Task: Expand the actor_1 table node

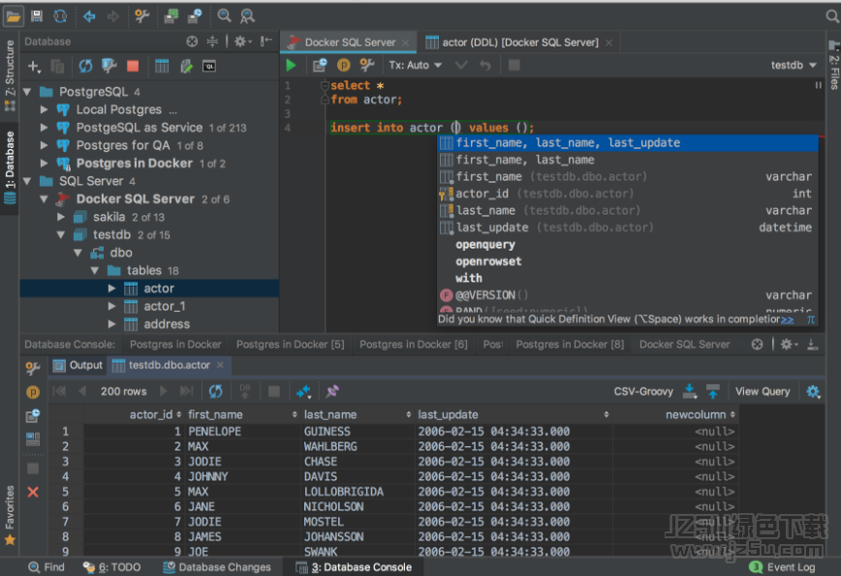Action: pos(111,307)
